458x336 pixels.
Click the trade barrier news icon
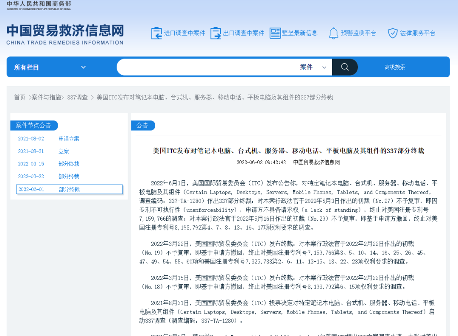tap(275, 33)
